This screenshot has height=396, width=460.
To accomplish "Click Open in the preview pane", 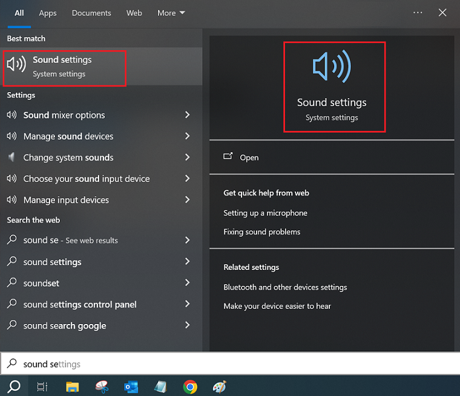I will click(x=249, y=157).
